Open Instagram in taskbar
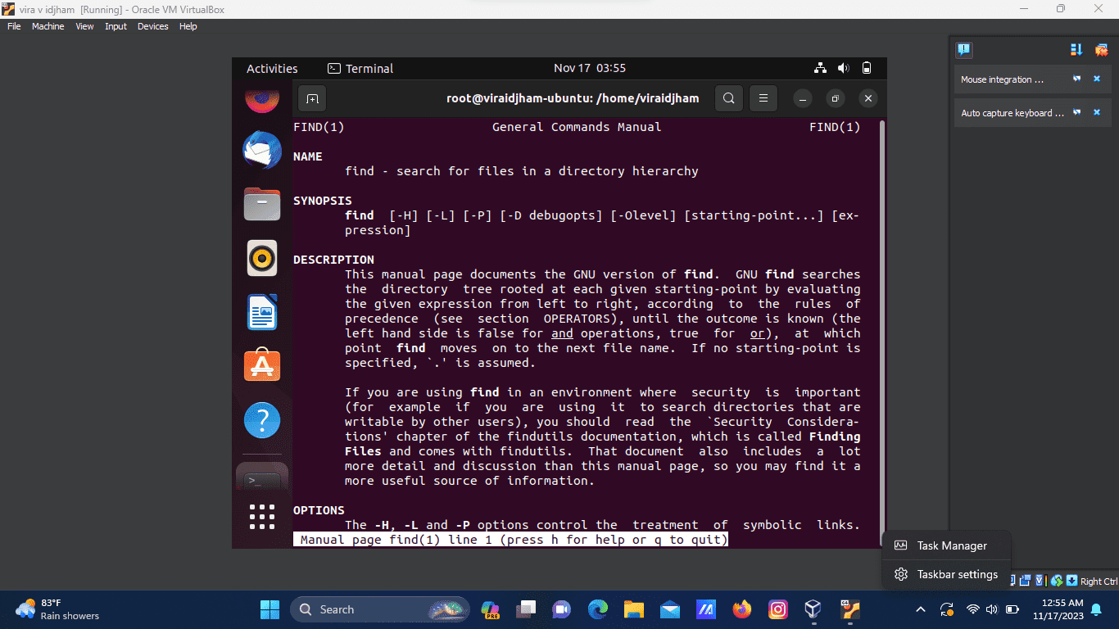The image size is (1119, 629). (778, 609)
